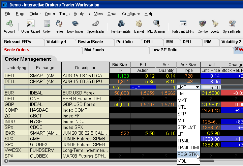Choose MKT from the order type list
Viewport: 243px width, 166px height.
[188, 100]
